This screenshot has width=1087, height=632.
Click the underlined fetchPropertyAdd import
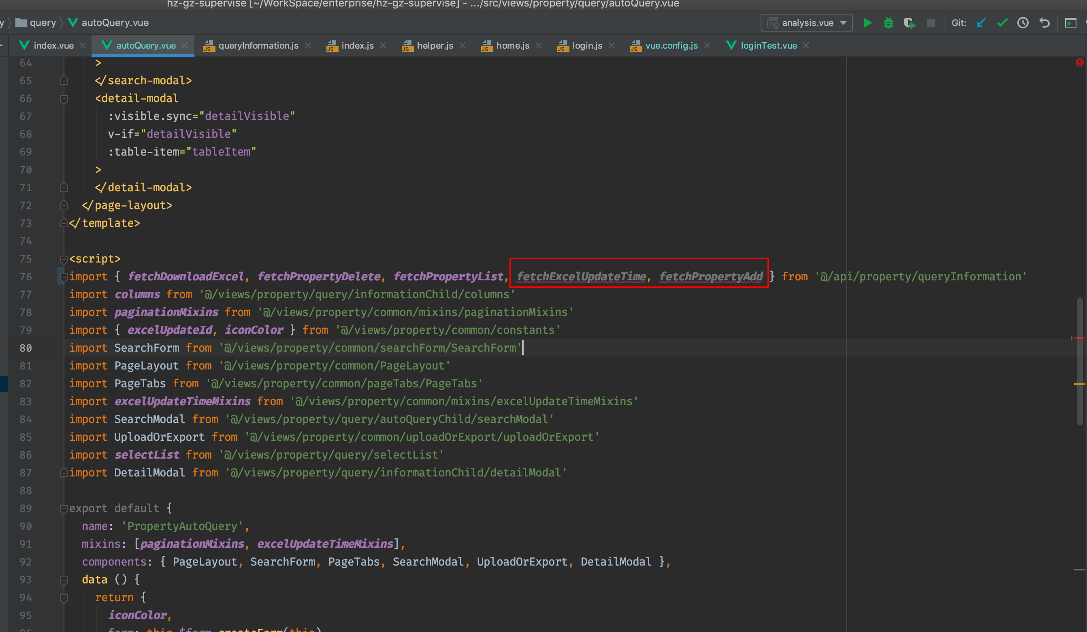tap(711, 277)
